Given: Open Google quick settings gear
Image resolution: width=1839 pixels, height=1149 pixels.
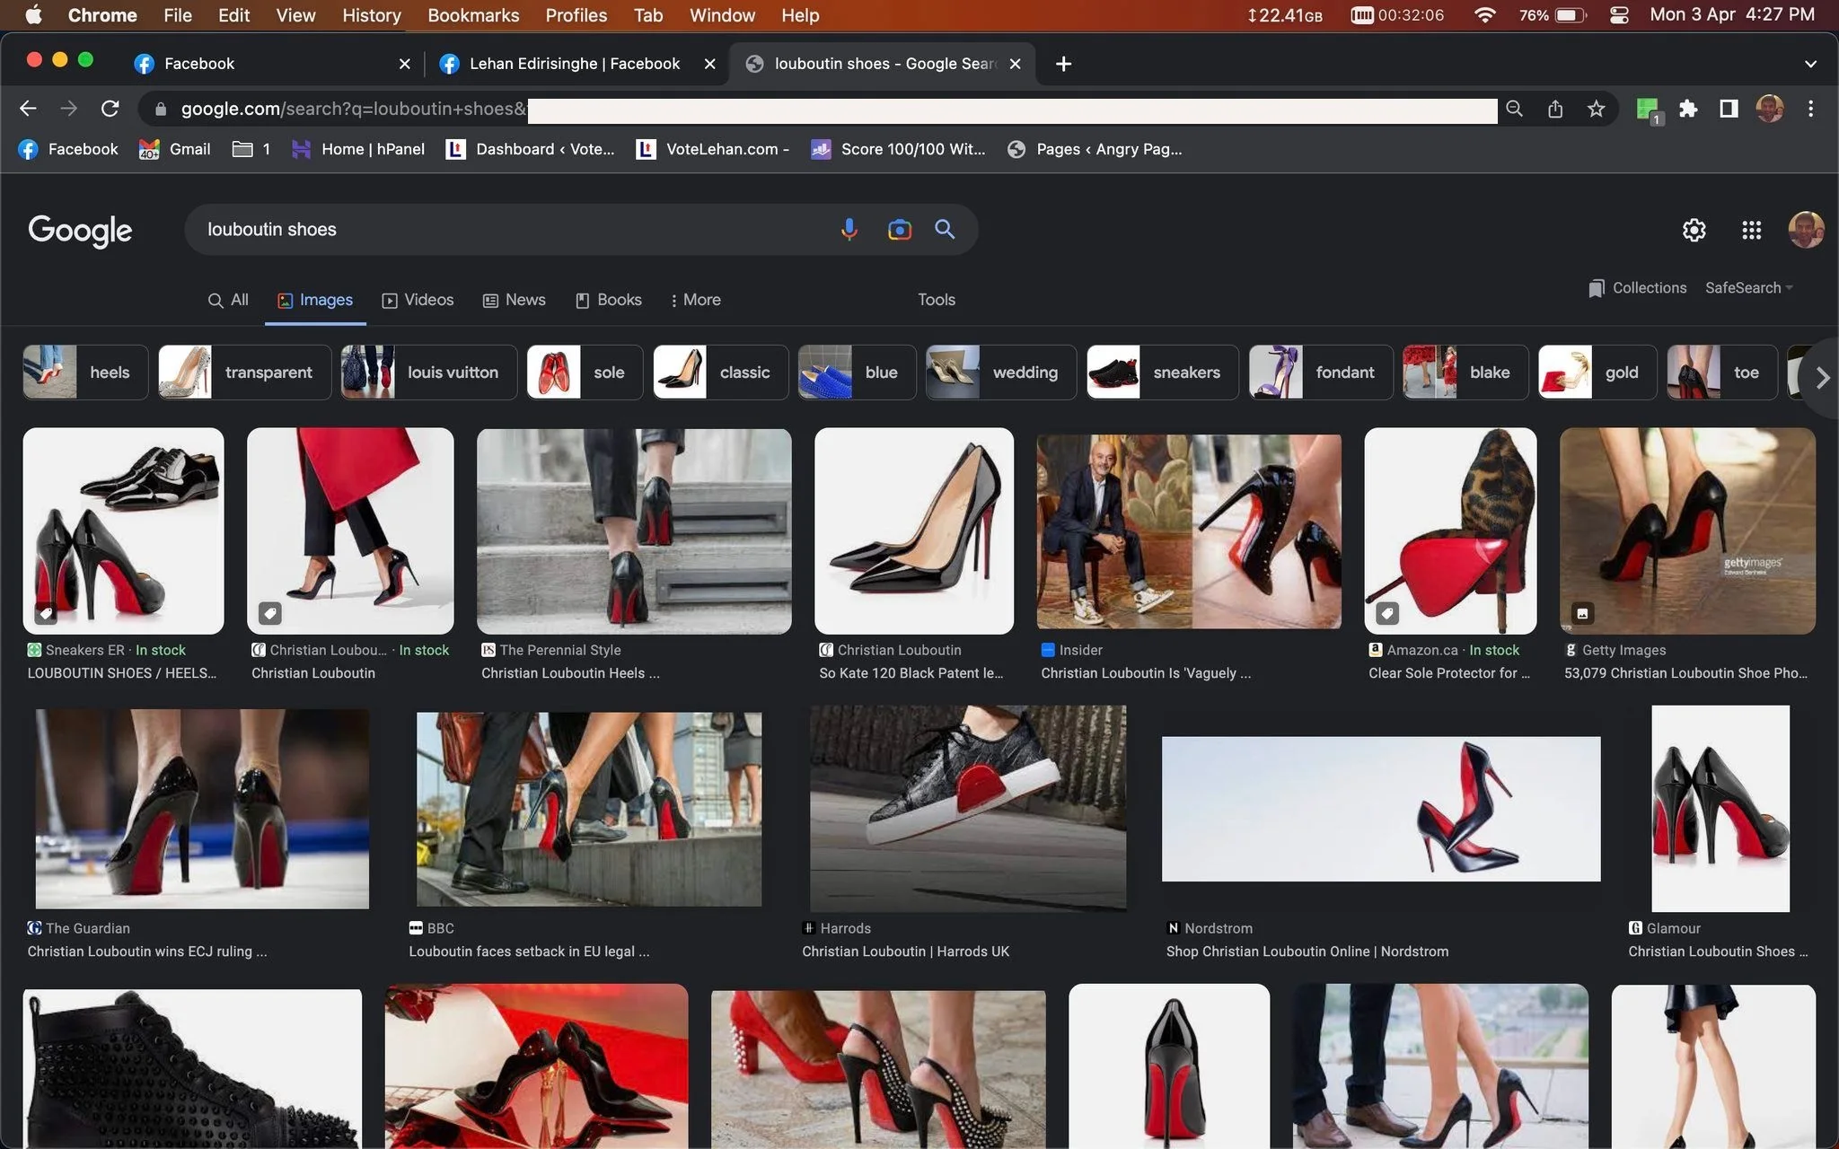Looking at the screenshot, I should pos(1694,230).
